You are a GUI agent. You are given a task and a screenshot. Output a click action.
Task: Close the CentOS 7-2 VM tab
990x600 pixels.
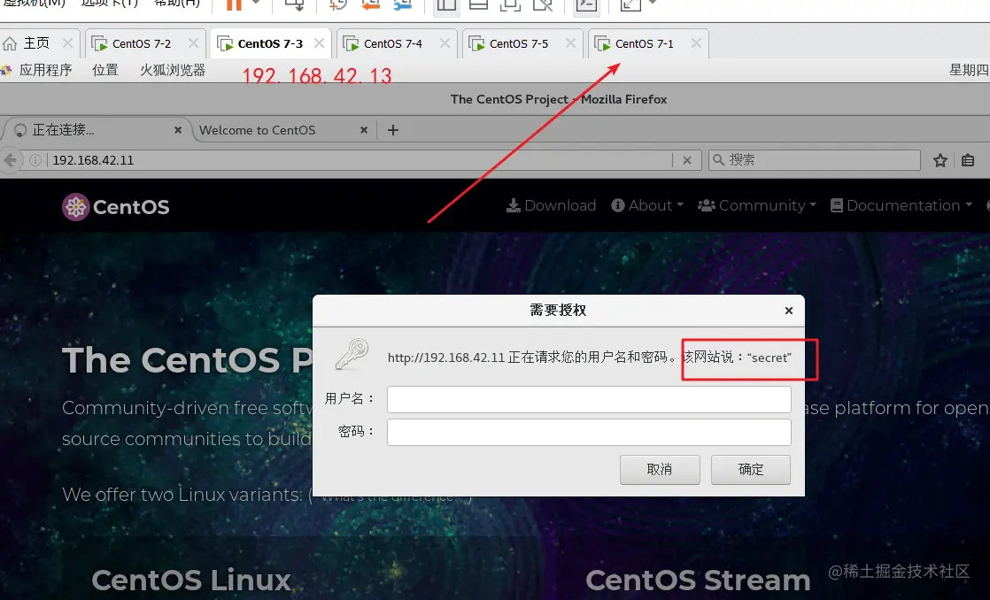coord(193,43)
